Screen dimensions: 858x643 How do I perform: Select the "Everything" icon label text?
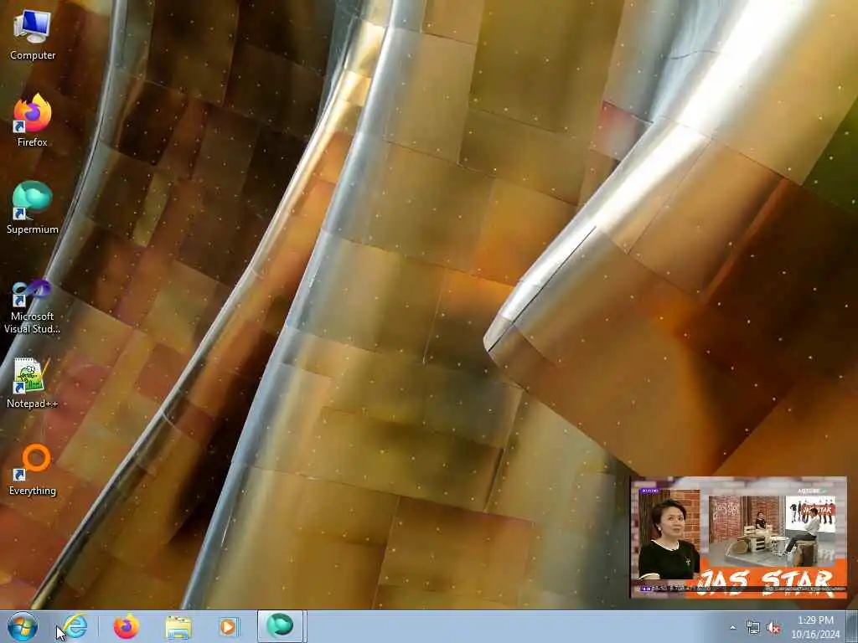click(x=33, y=491)
